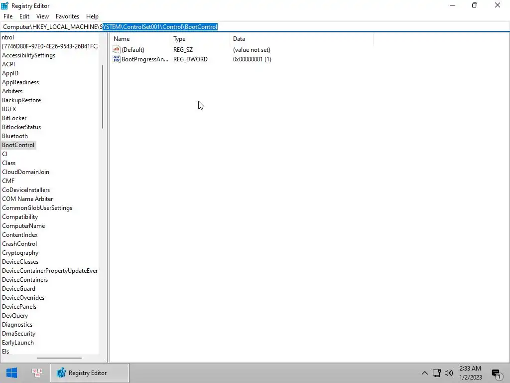Select the DmaSecurity key
Screen dimensions: 510x383
pyautogui.click(x=18, y=334)
